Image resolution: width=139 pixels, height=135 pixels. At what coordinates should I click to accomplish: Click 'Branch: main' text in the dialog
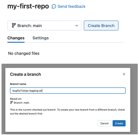pyautogui.click(x=22, y=103)
